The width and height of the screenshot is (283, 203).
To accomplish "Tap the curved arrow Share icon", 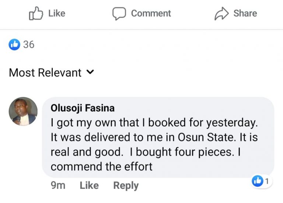I will [222, 14].
